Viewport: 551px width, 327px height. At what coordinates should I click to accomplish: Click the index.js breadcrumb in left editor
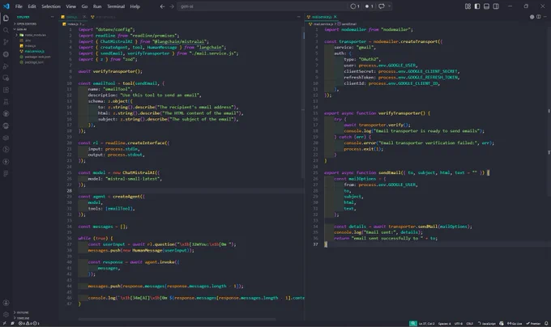click(x=72, y=23)
